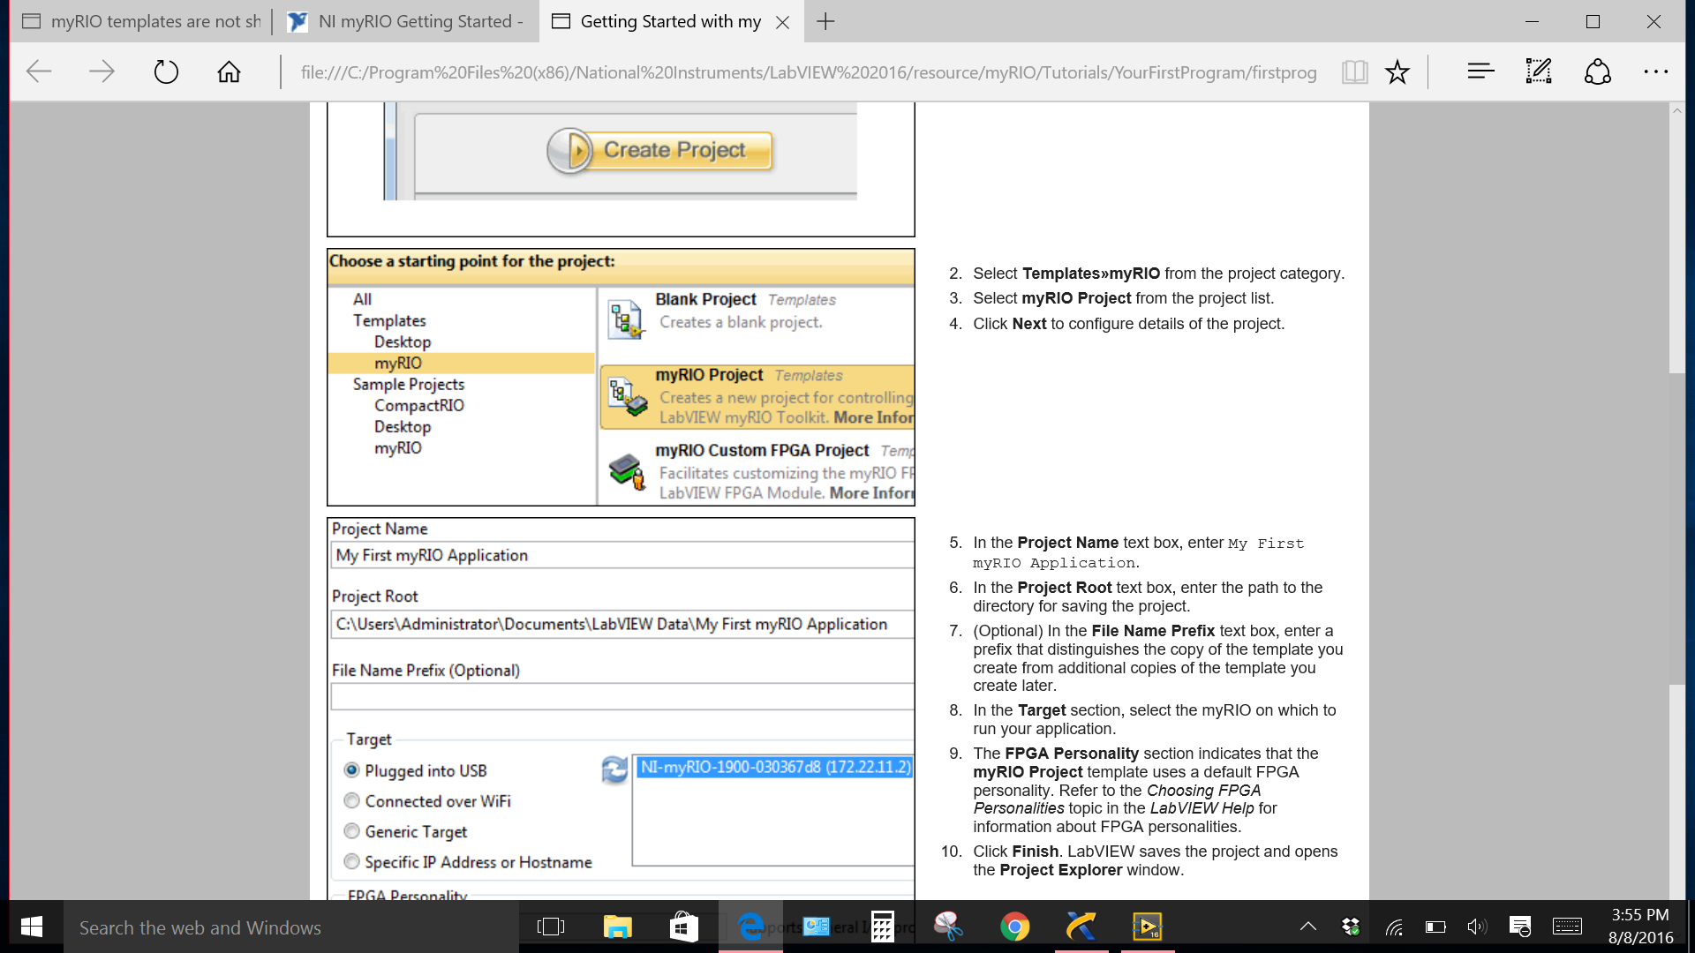Viewport: 1695px width, 953px height.
Task: Click the myRIO Custom FPGA Project icon
Action: pyautogui.click(x=625, y=471)
